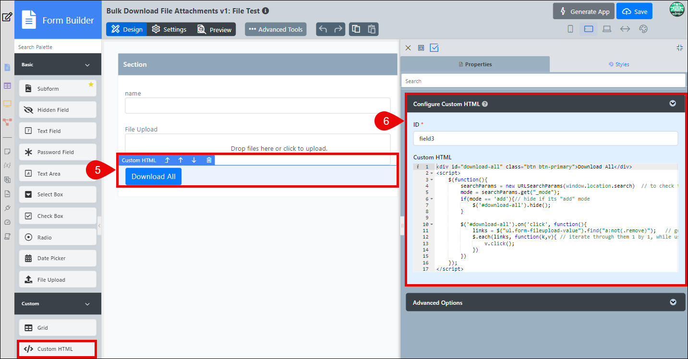Viewport: 688px width, 359px height.
Task: Fold code at line 3 function arrow
Action: tap(432, 179)
